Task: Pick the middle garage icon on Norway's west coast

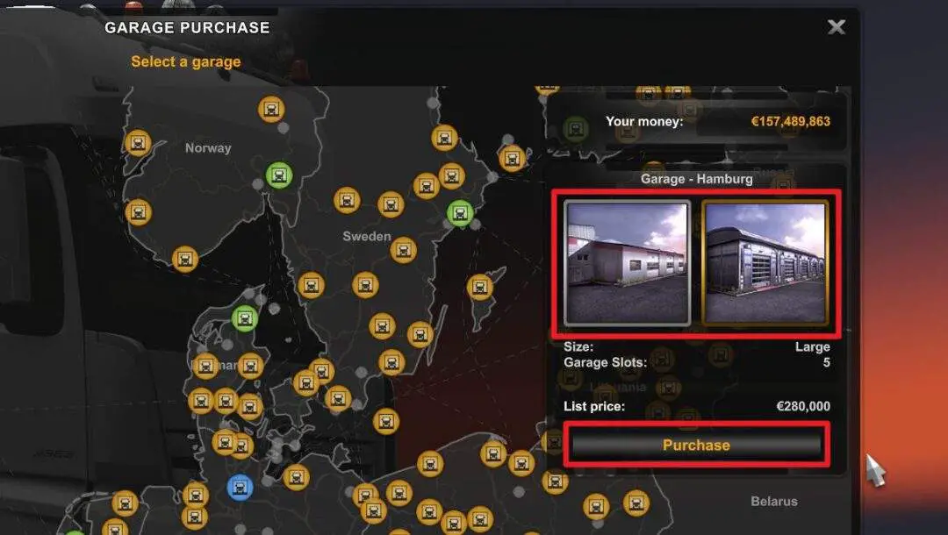Action: click(x=139, y=212)
